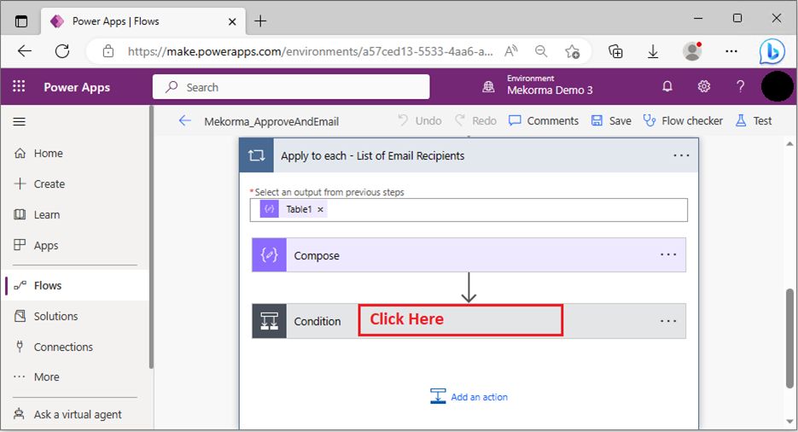Open the browser collections icon

coord(615,51)
